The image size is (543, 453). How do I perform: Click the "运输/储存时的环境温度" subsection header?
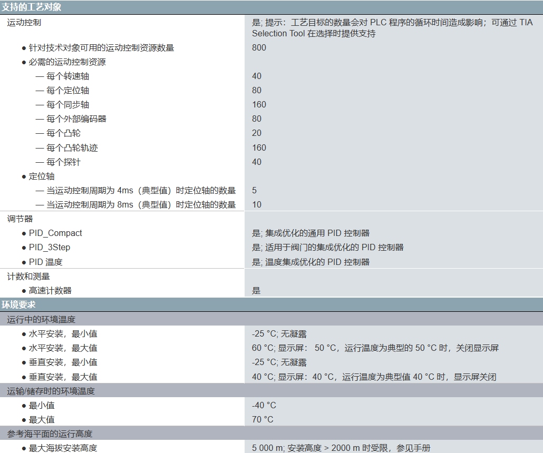point(51,391)
